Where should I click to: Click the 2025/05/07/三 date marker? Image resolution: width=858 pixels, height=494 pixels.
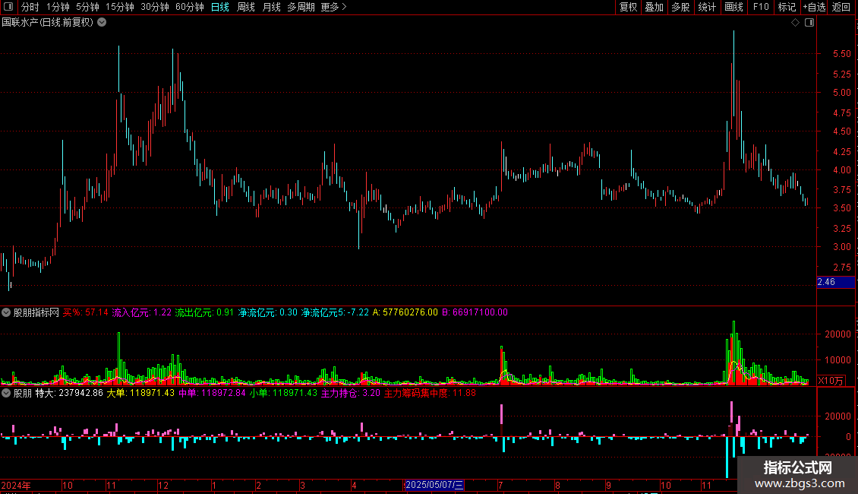point(434,485)
